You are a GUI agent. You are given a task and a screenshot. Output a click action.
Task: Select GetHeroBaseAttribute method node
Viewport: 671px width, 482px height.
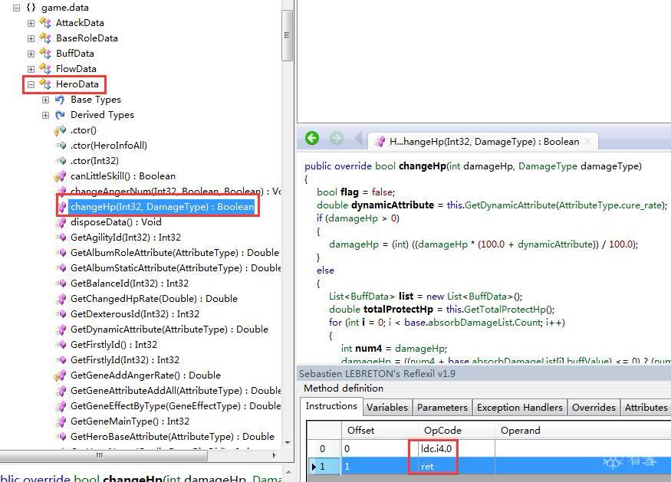click(173, 437)
